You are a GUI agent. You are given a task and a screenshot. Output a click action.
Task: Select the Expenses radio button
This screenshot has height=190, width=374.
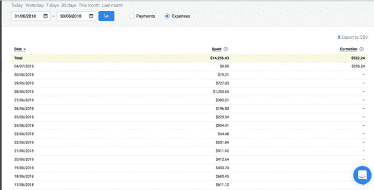pyautogui.click(x=167, y=16)
